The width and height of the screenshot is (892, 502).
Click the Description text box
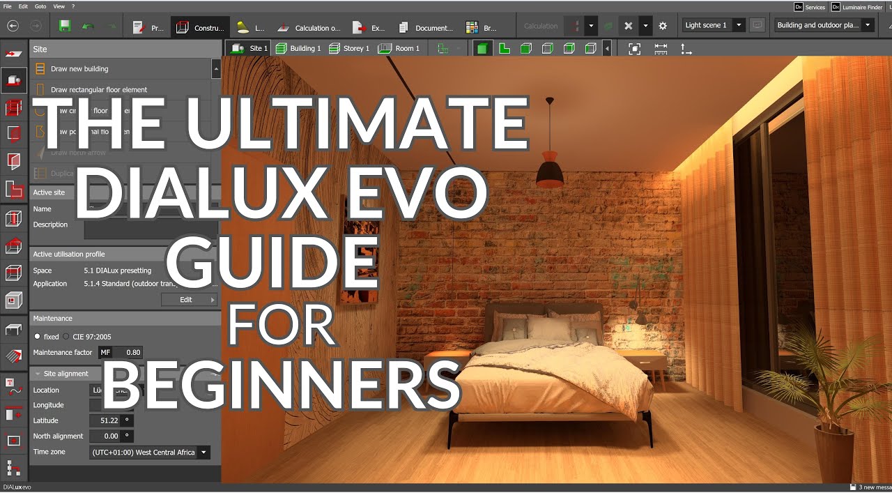(x=151, y=229)
